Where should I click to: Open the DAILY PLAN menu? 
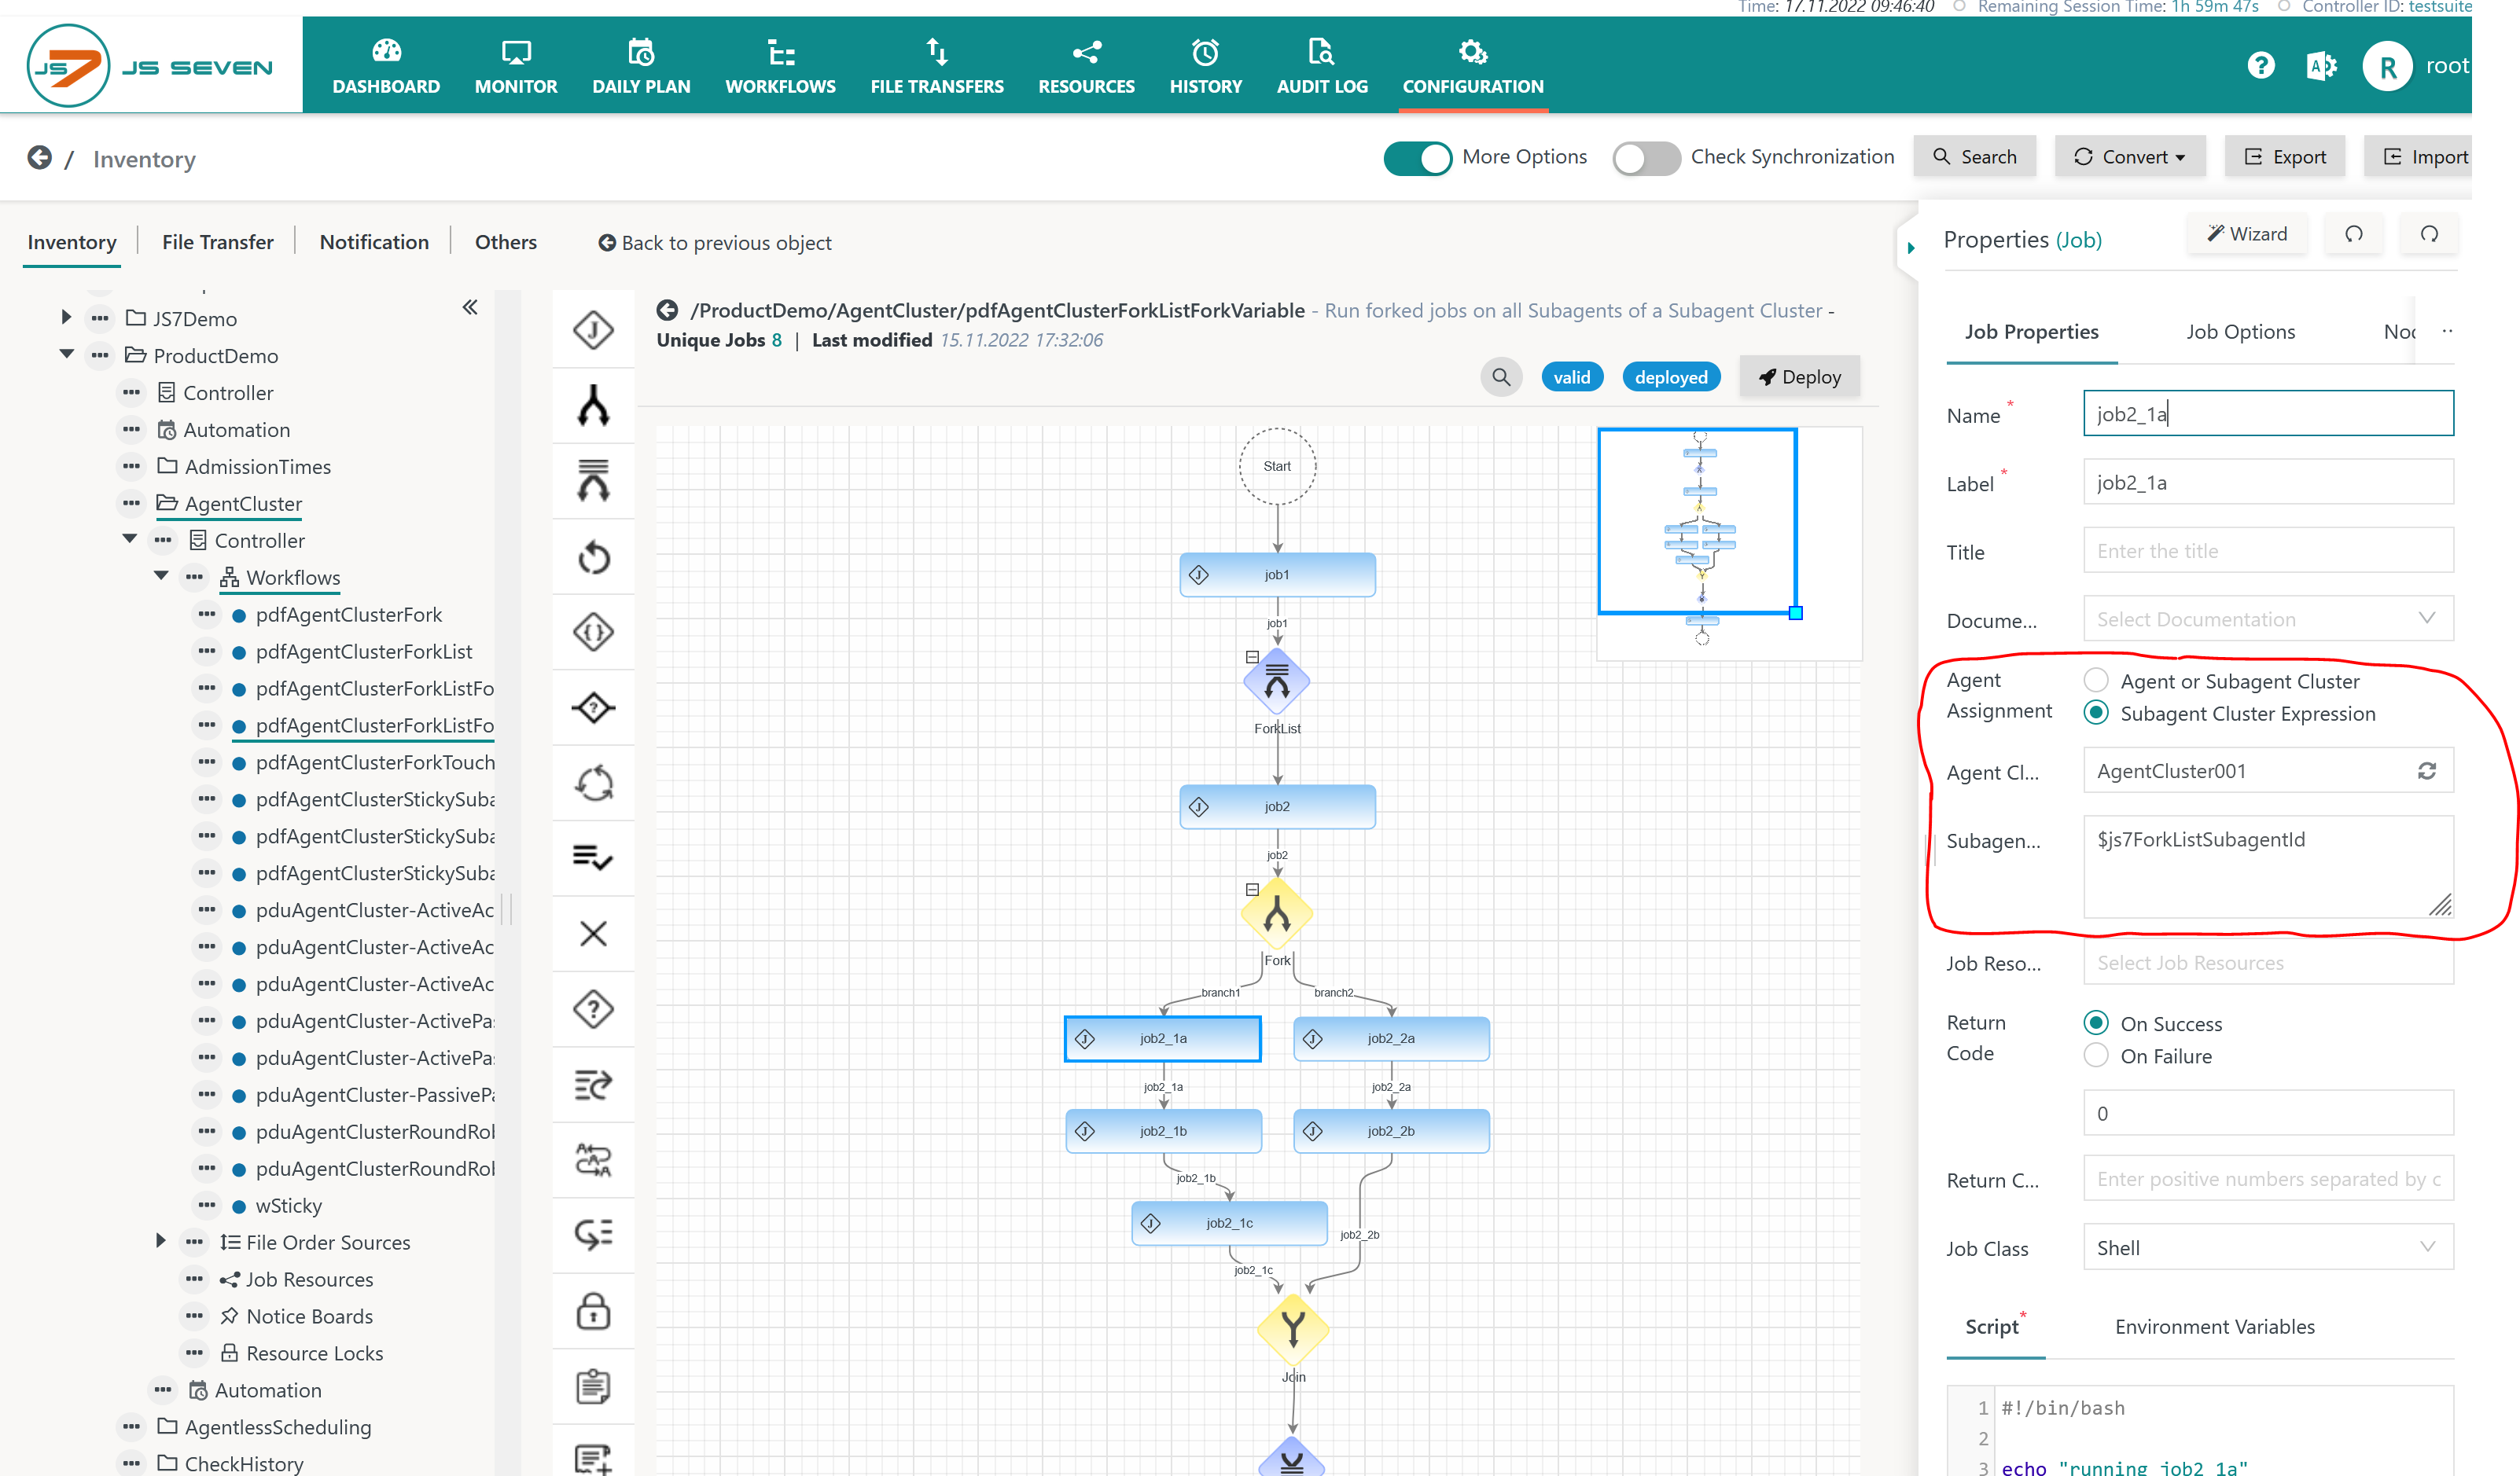tap(640, 66)
